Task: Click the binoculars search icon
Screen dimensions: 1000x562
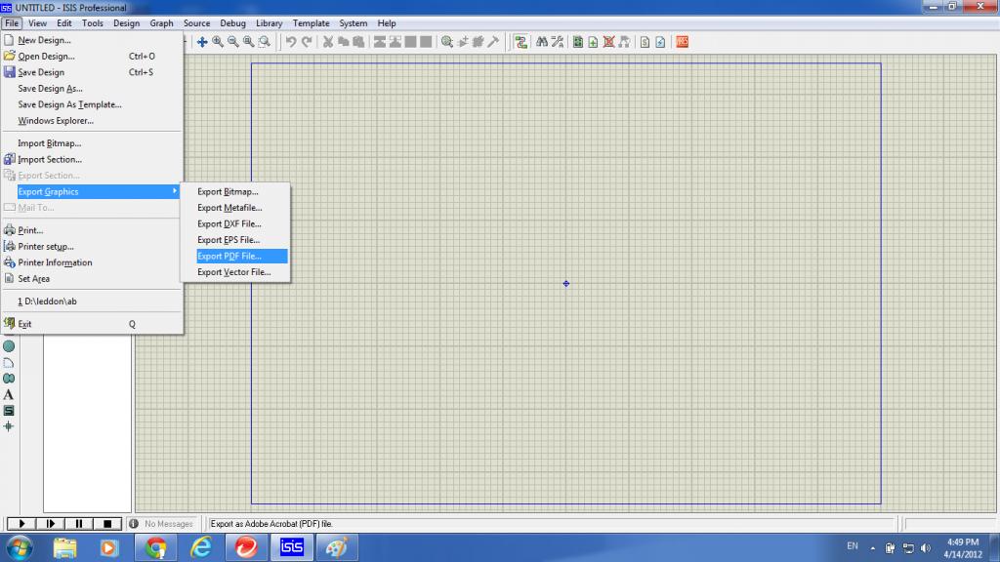Action: (x=540, y=42)
